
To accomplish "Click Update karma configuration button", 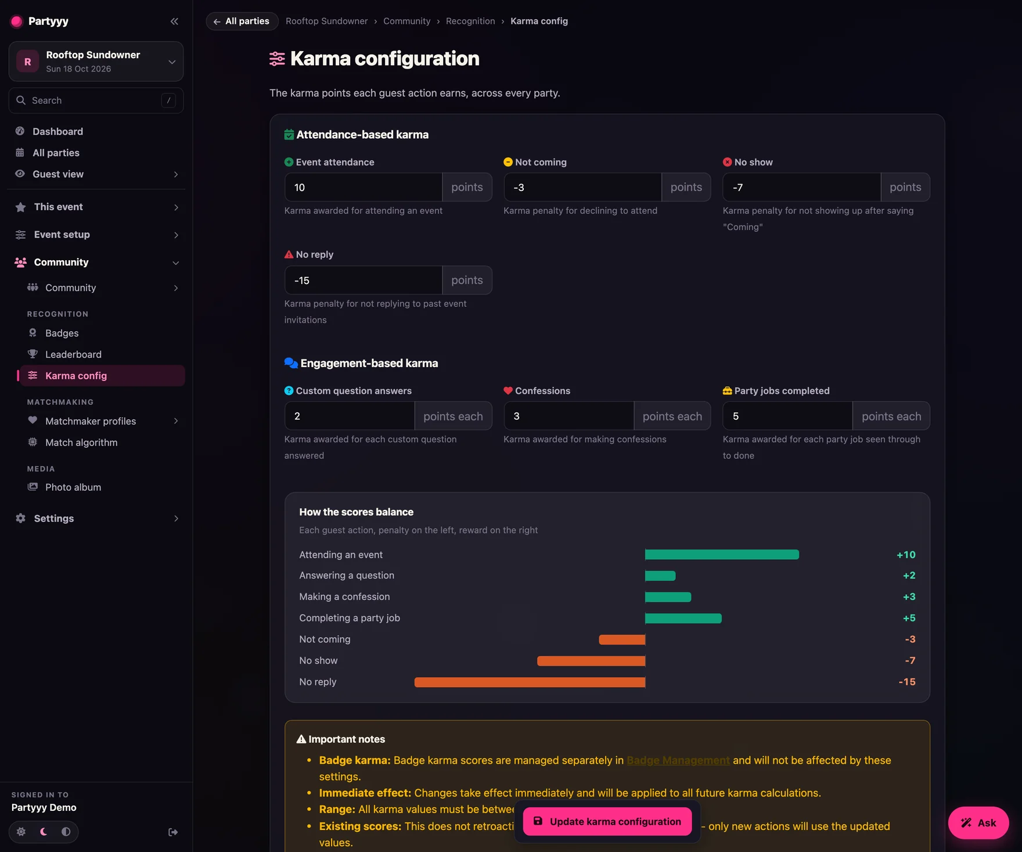I will coord(607,822).
